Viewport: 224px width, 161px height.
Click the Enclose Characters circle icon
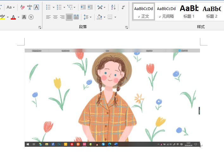(x=31, y=17)
